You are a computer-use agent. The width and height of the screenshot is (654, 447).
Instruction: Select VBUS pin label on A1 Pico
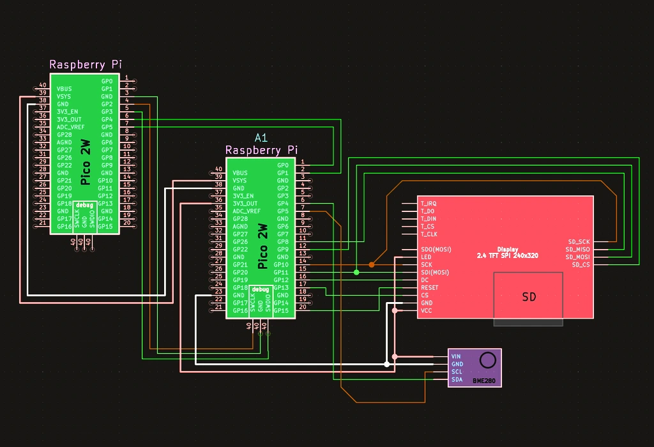pyautogui.click(x=240, y=172)
